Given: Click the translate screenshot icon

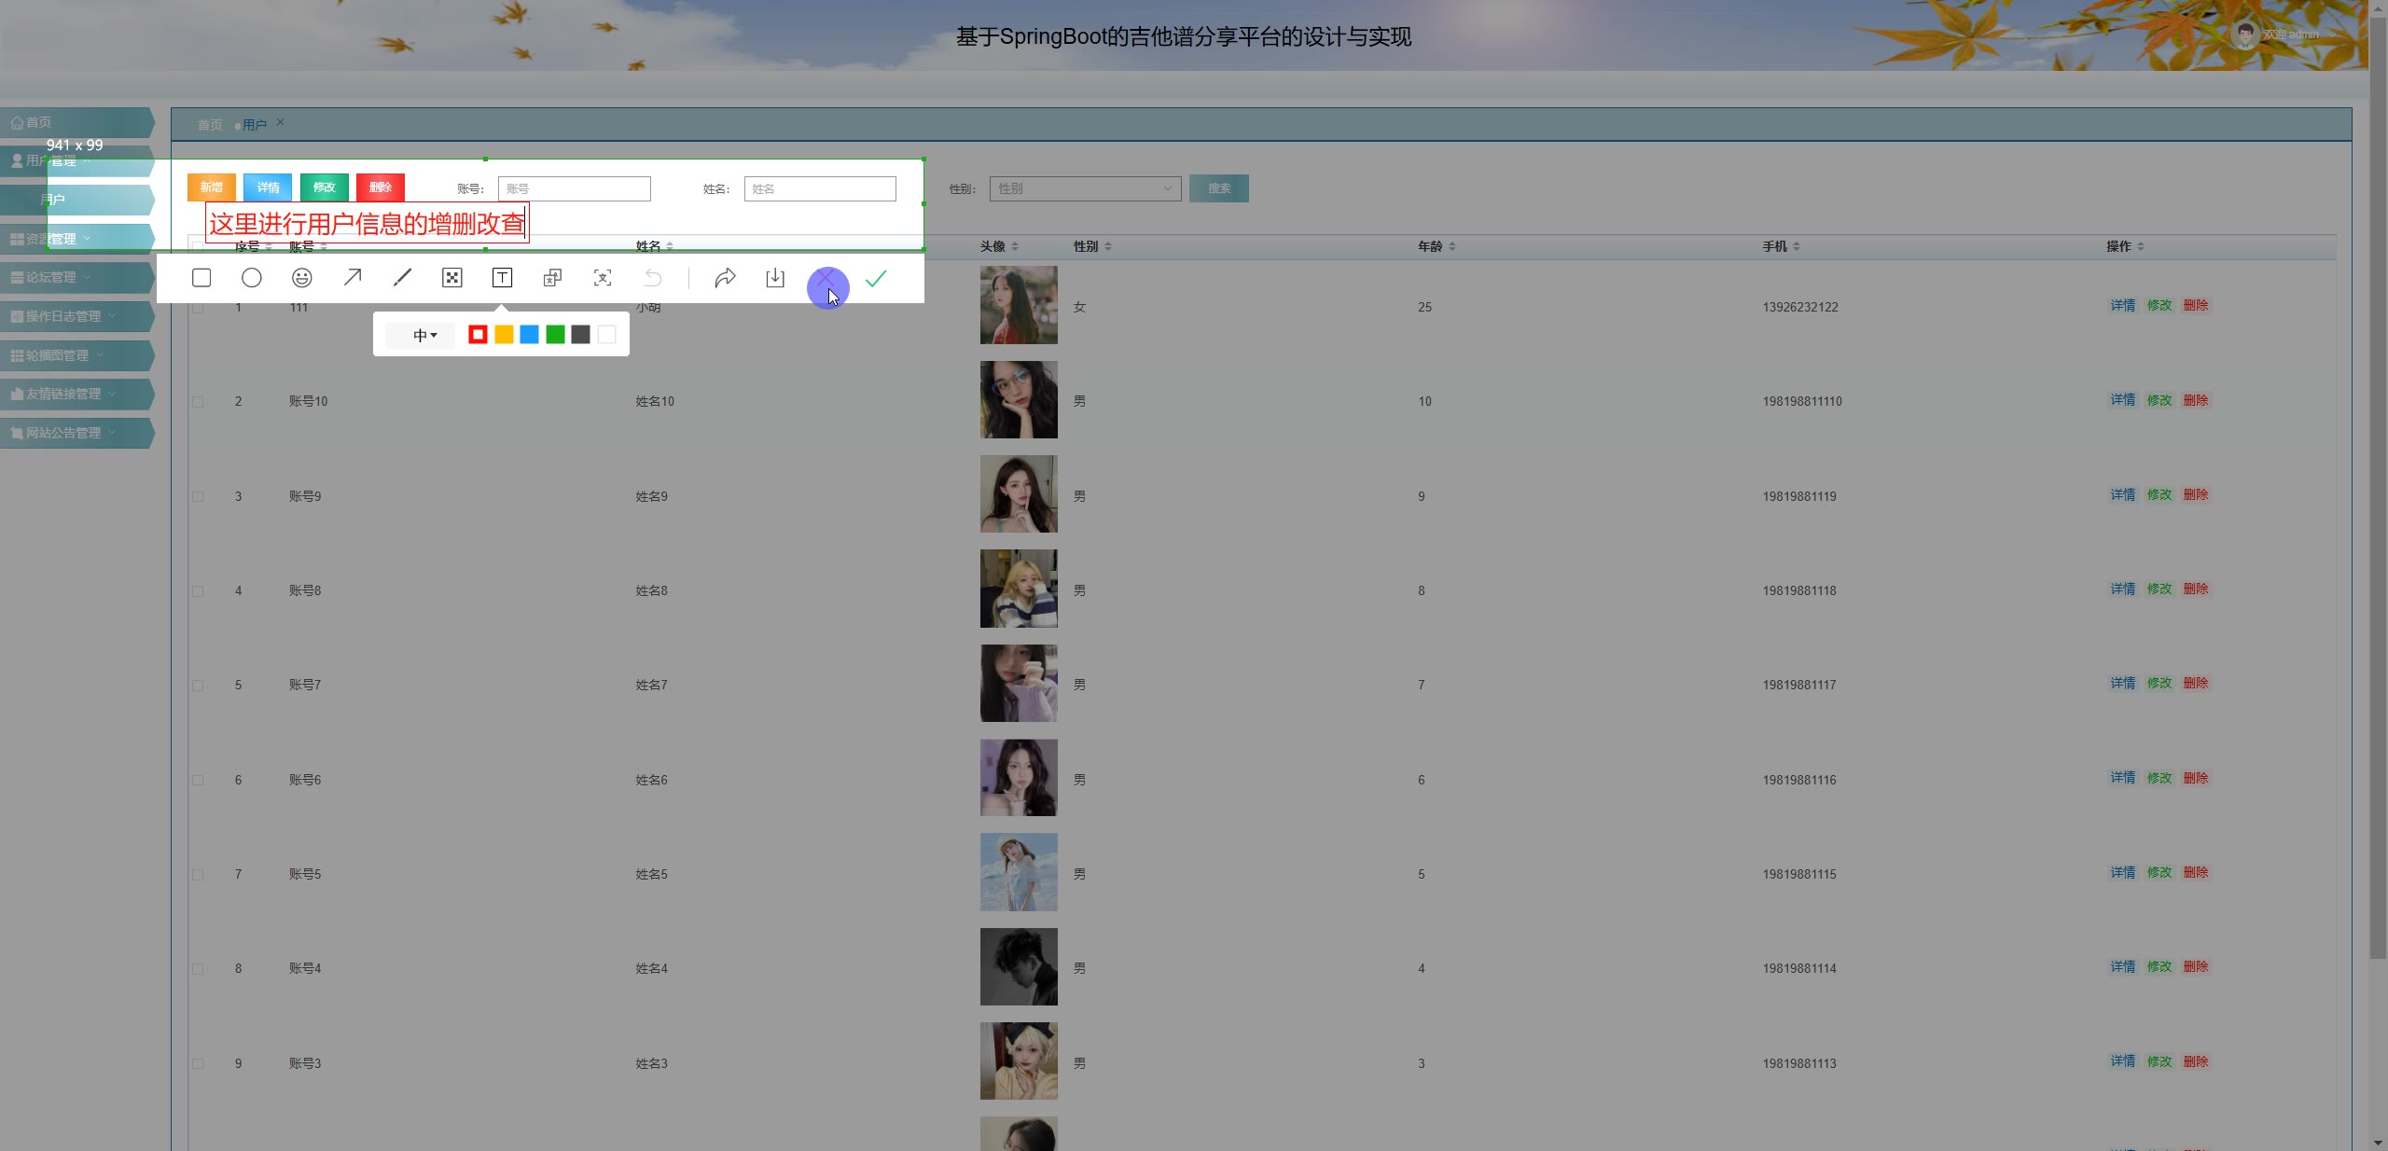Looking at the screenshot, I should tap(552, 278).
